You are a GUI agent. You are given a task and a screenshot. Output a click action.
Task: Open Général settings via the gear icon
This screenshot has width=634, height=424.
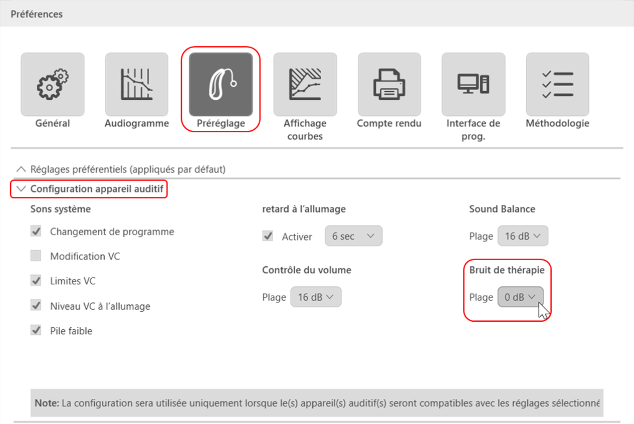(x=52, y=84)
